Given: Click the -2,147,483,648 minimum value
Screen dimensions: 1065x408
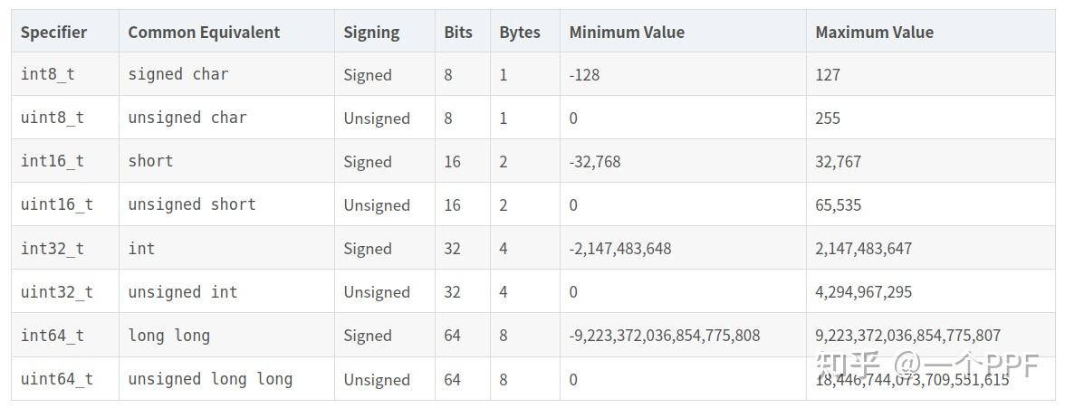Looking at the screenshot, I should click(620, 249).
